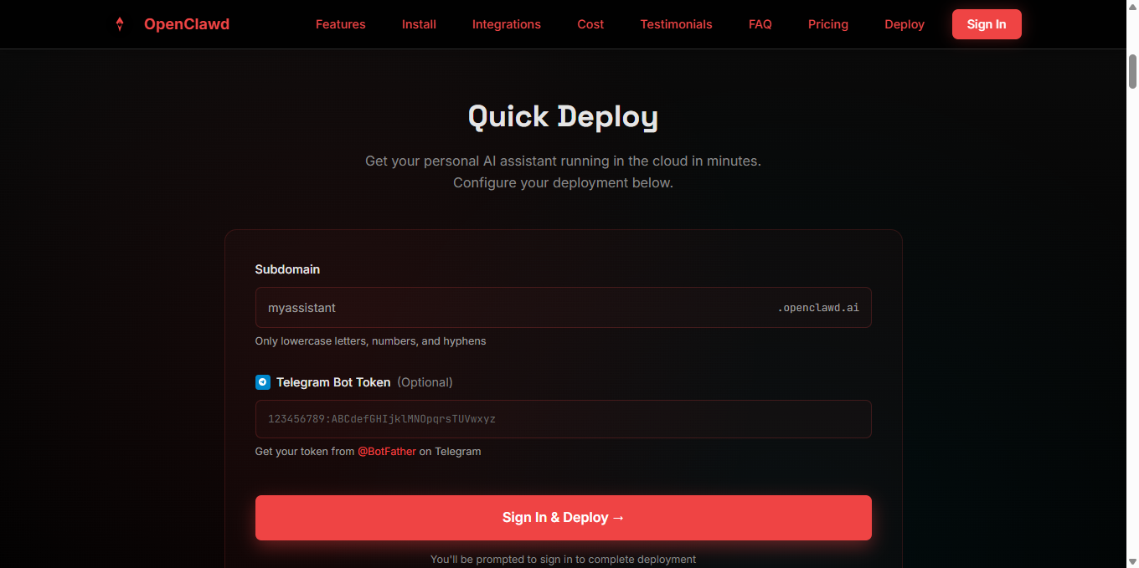Click the Telegram Bot Token label
Image resolution: width=1139 pixels, height=568 pixels.
click(333, 382)
